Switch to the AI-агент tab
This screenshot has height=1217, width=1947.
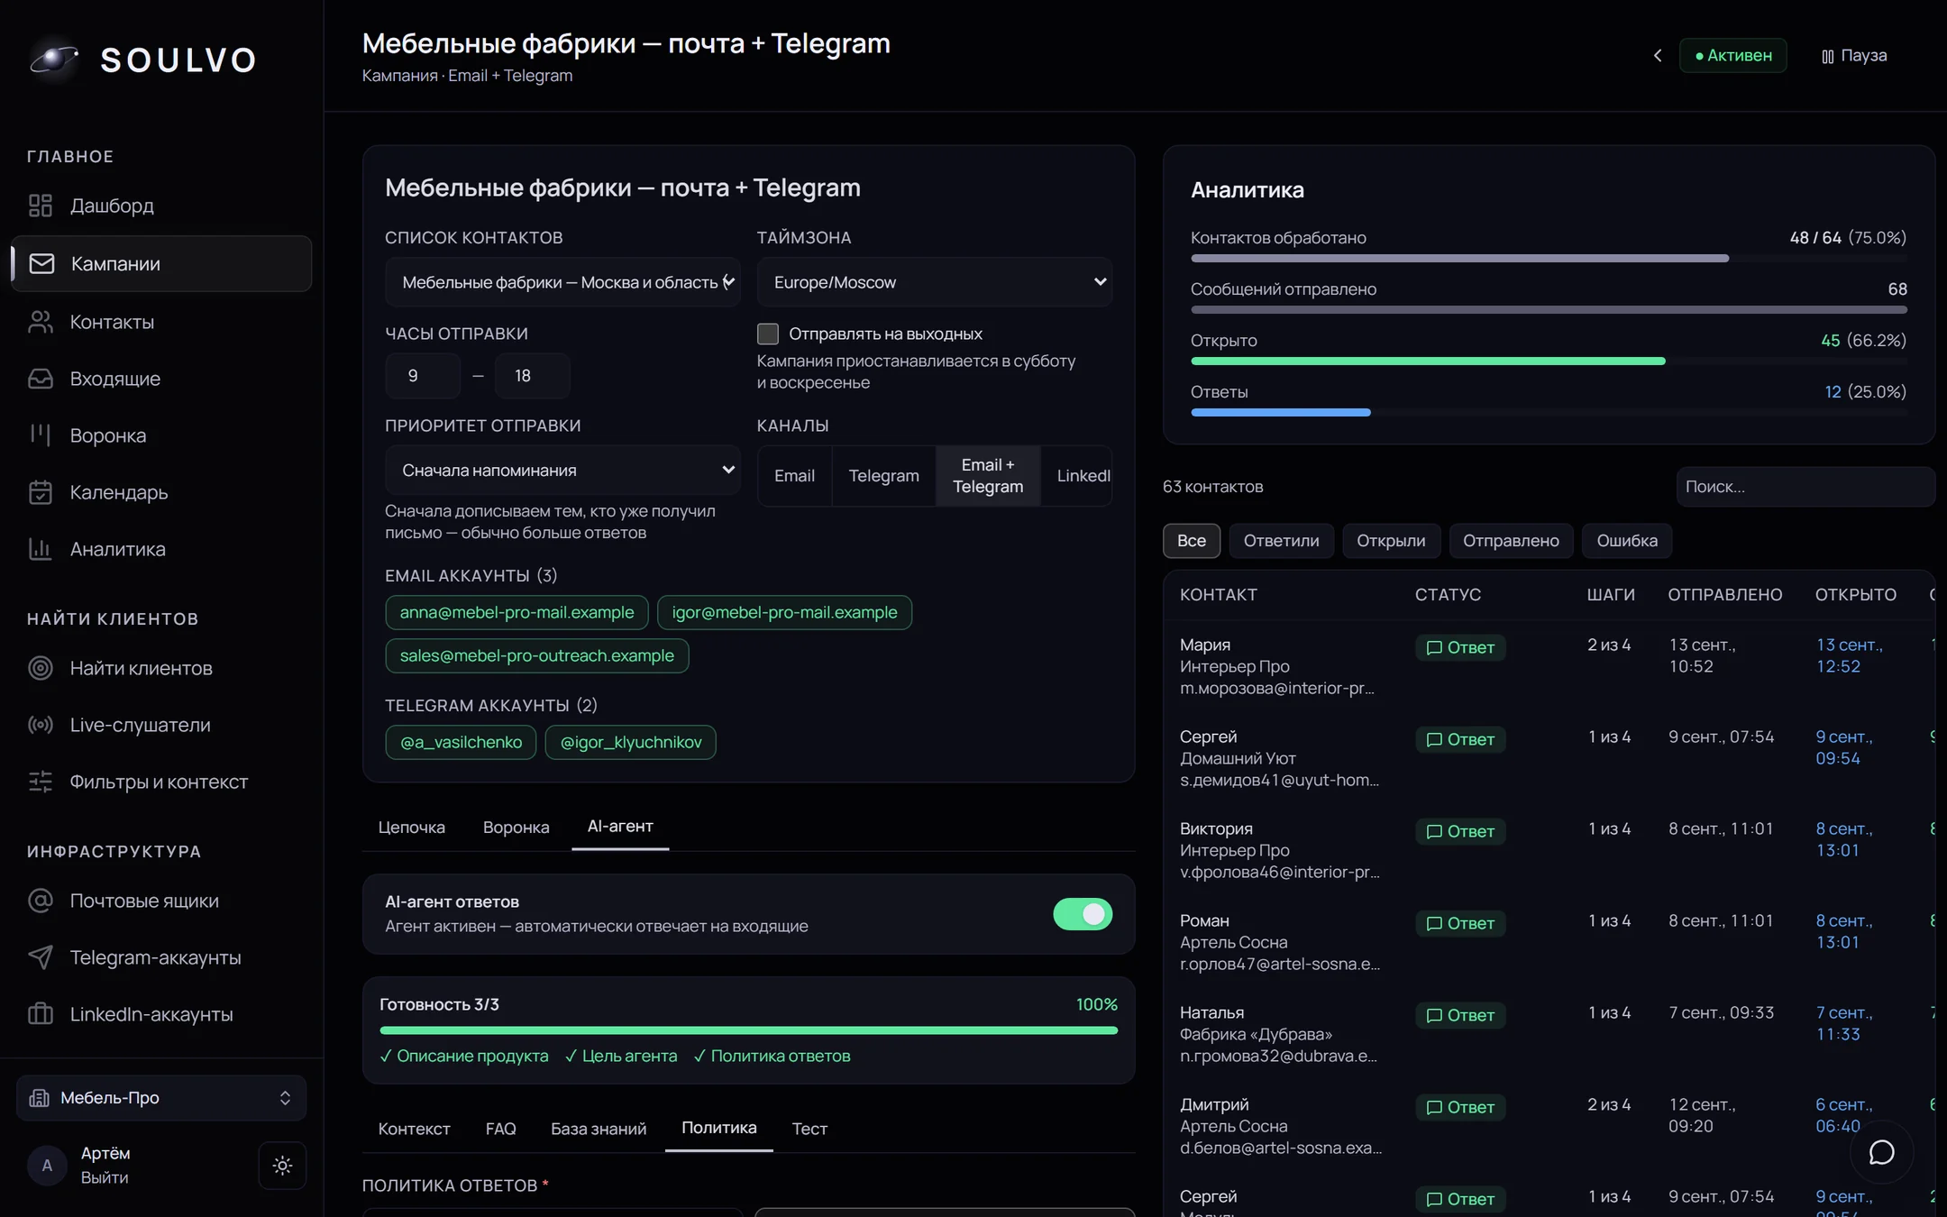tap(620, 827)
